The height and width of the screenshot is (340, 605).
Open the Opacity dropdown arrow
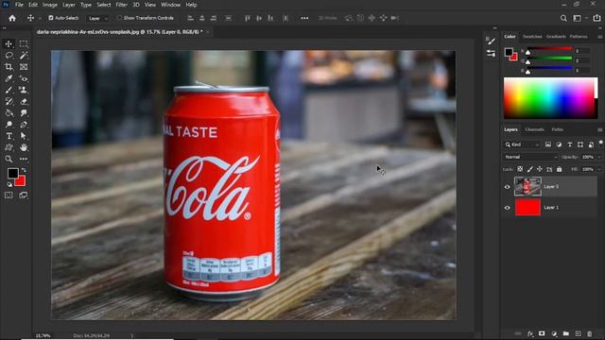pos(598,158)
